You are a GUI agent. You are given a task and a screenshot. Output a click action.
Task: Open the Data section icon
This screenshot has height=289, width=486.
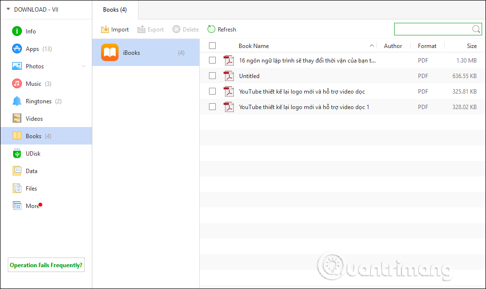click(x=17, y=171)
